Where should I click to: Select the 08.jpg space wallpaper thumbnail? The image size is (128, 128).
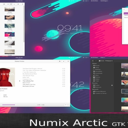coord(10,34)
